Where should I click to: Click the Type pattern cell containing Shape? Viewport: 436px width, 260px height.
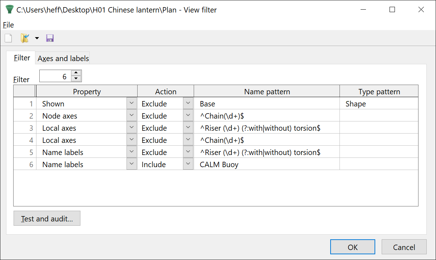(378, 104)
